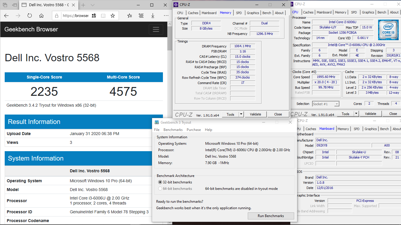Click Run Benchmarks button
Screen dimensions: 401x225
pos(271,216)
